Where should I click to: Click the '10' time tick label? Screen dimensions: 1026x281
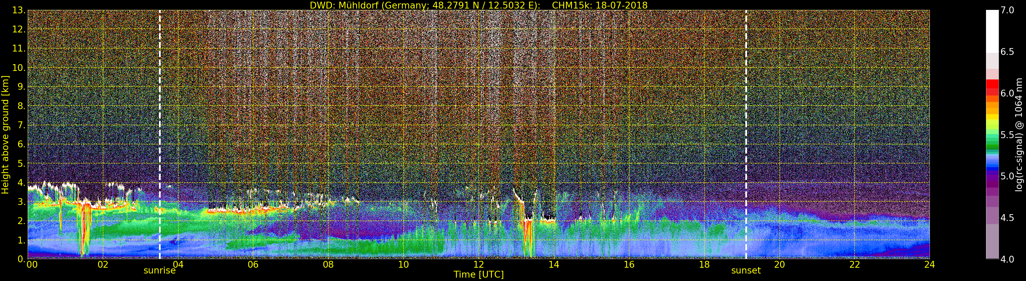[x=403, y=264]
